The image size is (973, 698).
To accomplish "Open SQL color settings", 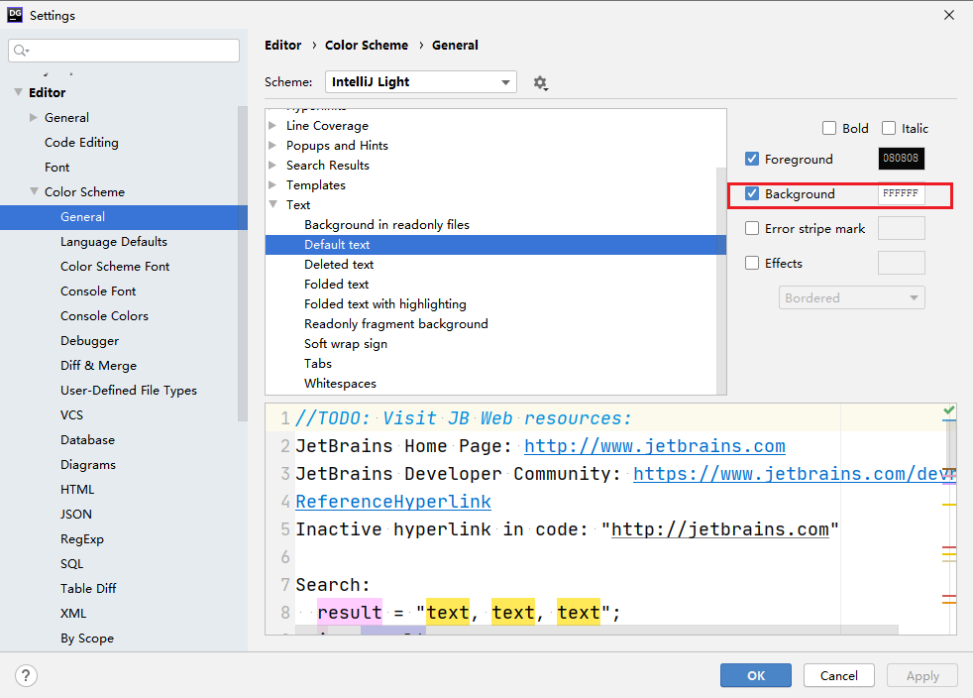I will pos(71,564).
